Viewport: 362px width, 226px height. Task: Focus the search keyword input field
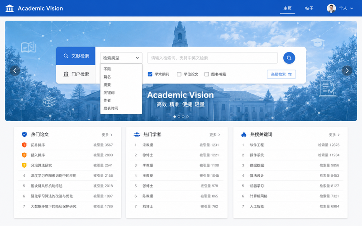pyautogui.click(x=212, y=58)
